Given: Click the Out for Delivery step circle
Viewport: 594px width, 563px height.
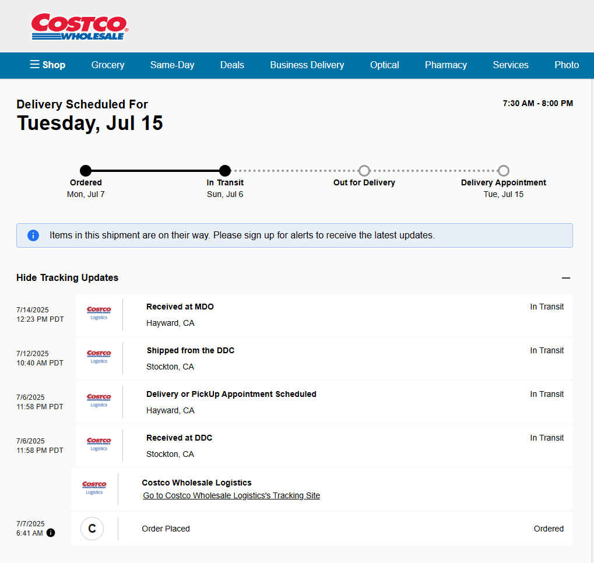Looking at the screenshot, I should 364,171.
